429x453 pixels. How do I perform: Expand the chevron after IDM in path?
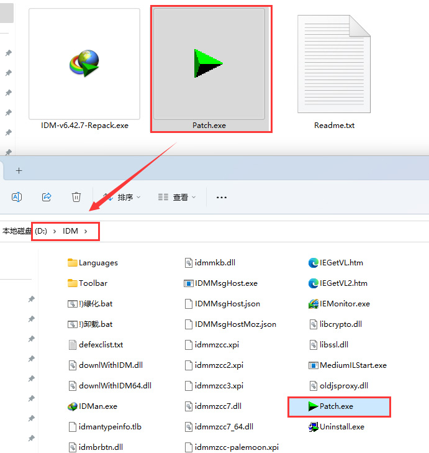[x=86, y=231]
